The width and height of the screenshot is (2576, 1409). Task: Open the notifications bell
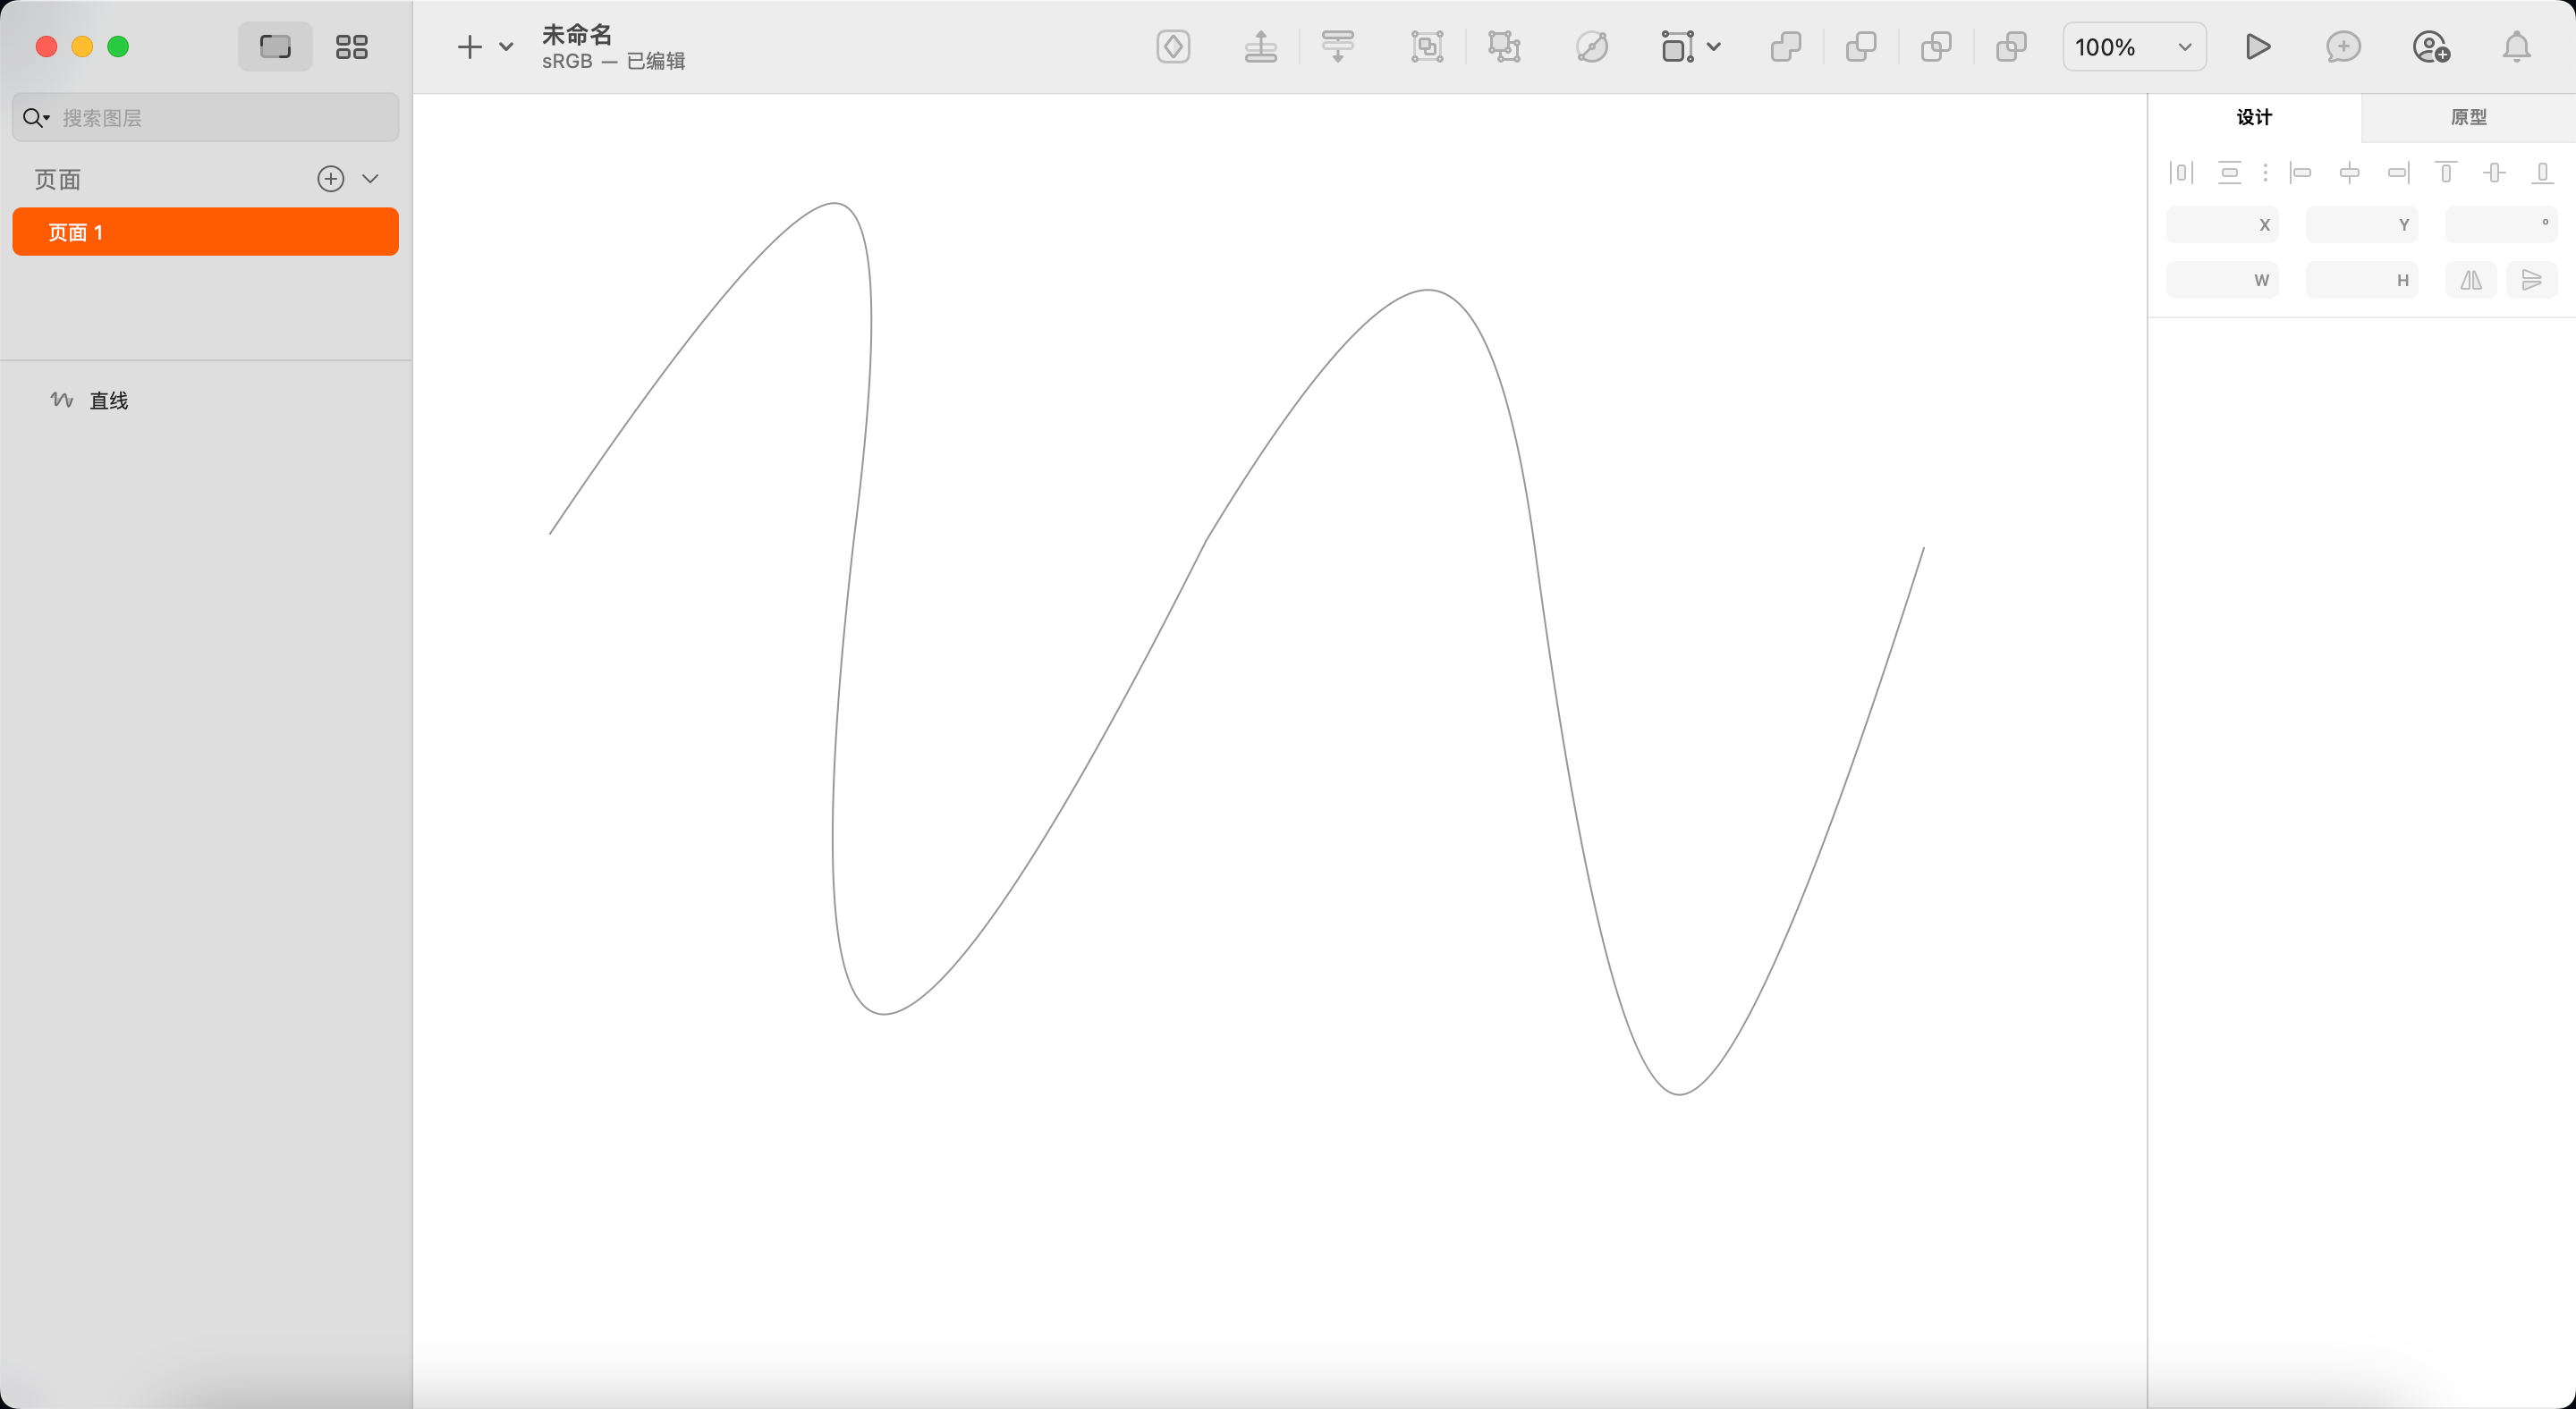pyautogui.click(x=2516, y=47)
